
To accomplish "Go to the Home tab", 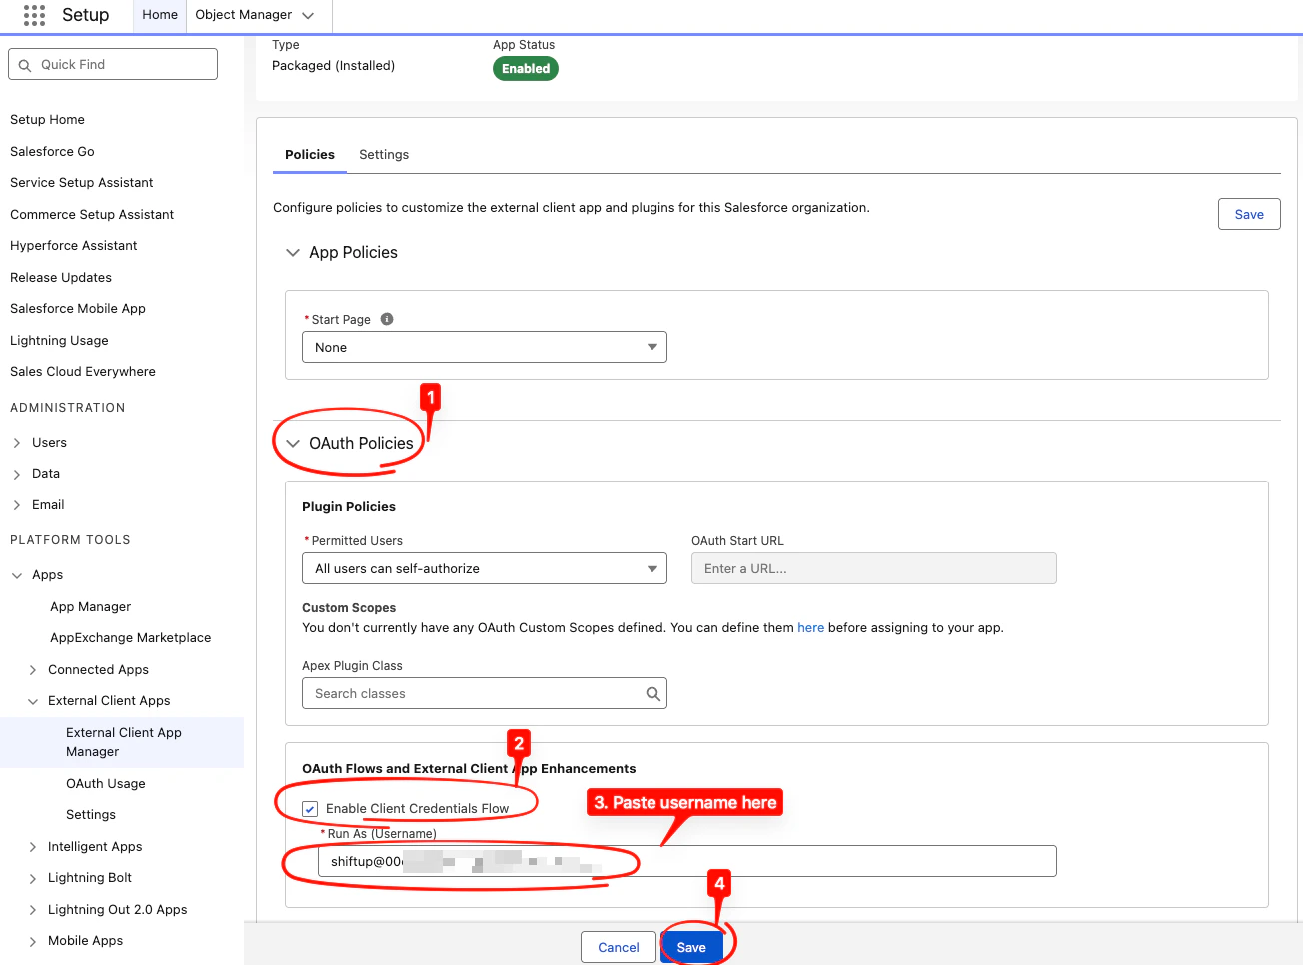I will [x=160, y=15].
